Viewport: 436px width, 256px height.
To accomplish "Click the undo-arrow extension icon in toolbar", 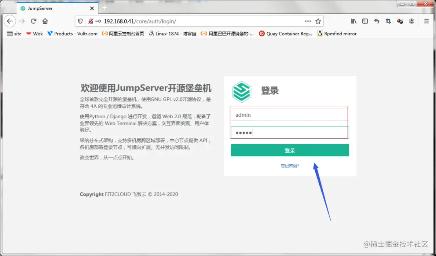I will [x=376, y=21].
